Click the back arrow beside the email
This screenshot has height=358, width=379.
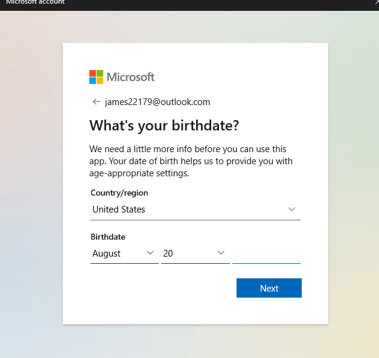click(96, 102)
